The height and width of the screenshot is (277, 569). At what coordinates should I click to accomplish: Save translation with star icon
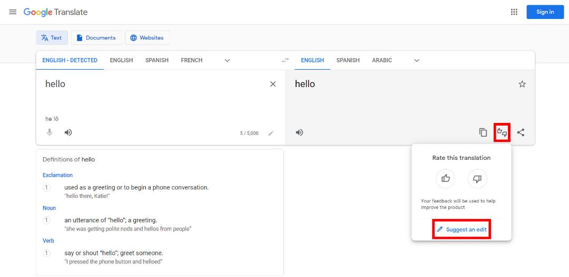pos(522,84)
